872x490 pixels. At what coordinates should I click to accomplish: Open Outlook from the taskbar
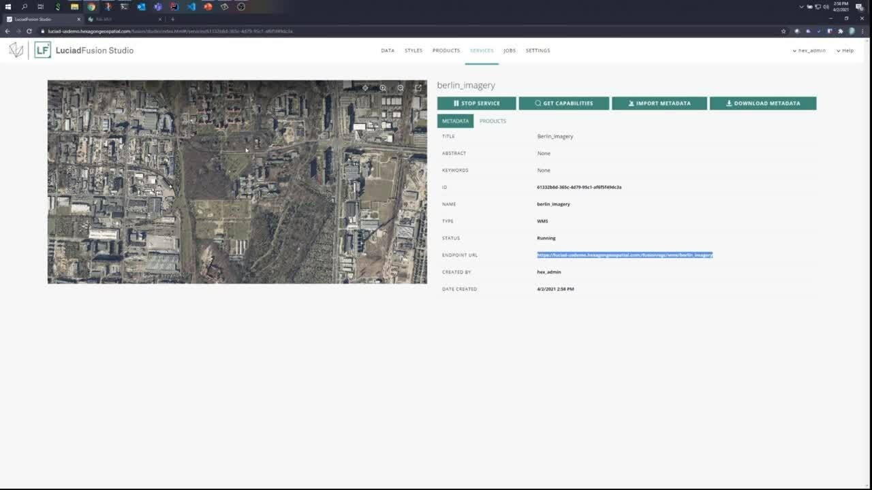tap(141, 7)
